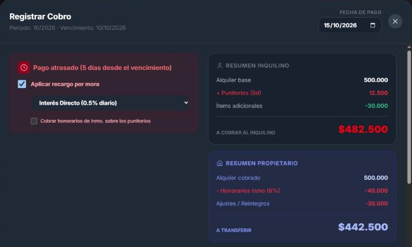Click the $482.500 tenant total

(x=363, y=129)
